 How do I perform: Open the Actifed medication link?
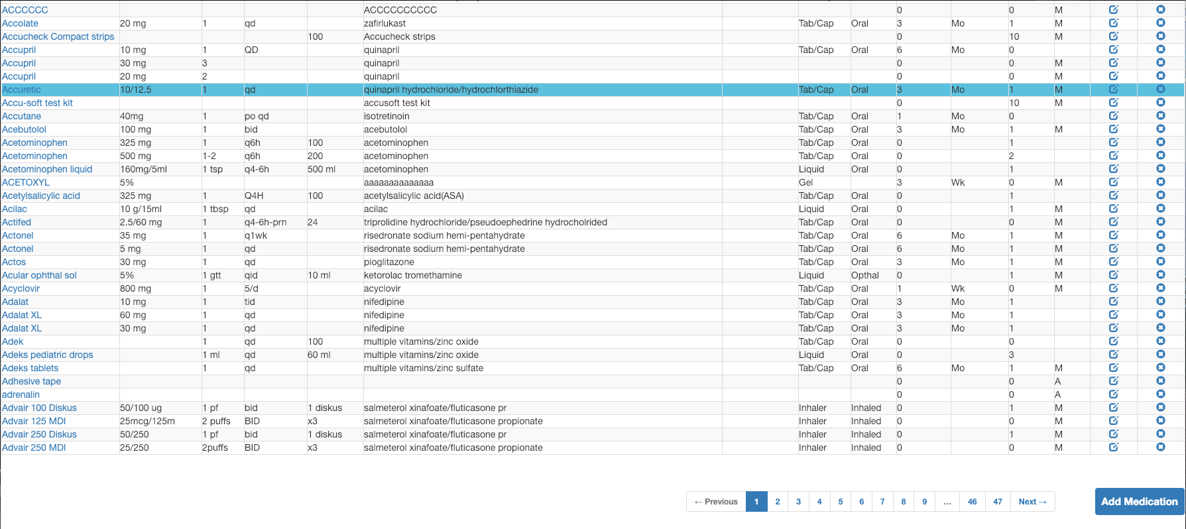17,222
